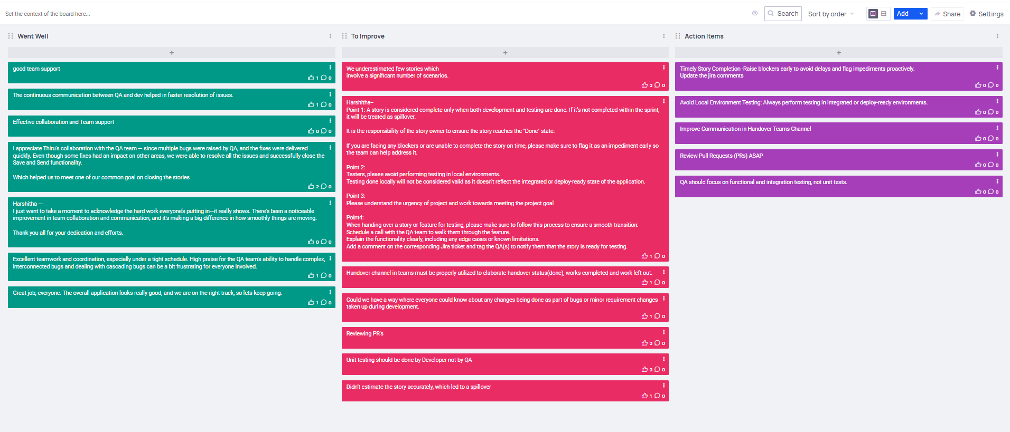Open menu on 'Unit testing should be done' card
1010x432 pixels.
(663, 359)
